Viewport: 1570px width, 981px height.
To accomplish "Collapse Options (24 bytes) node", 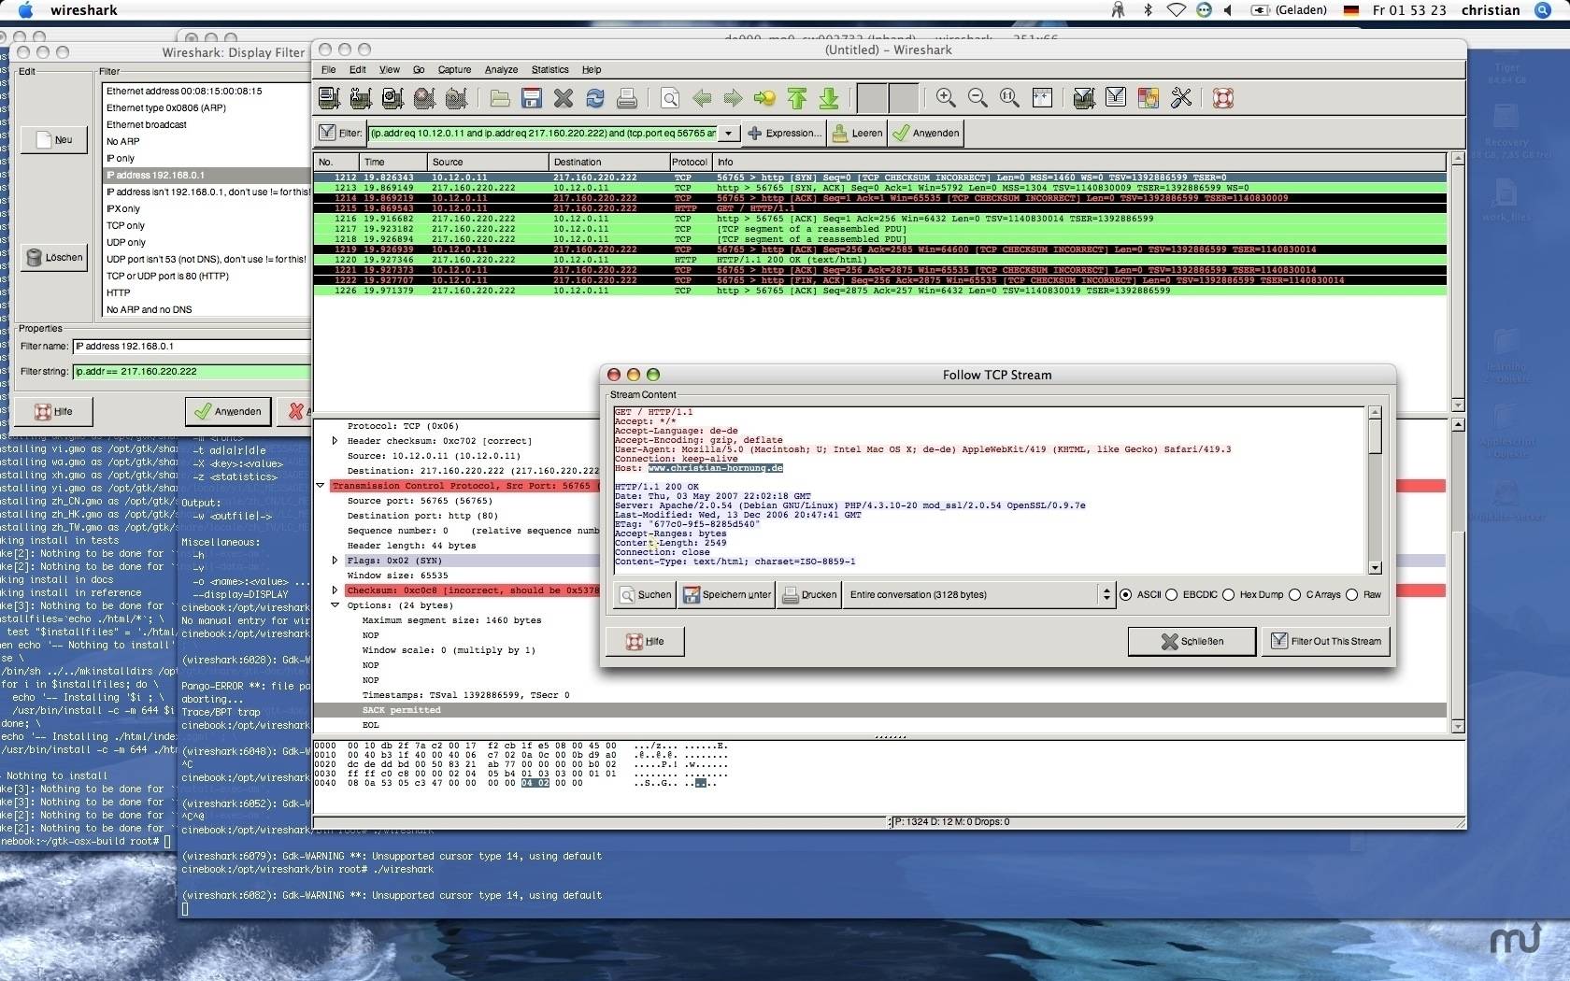I will point(335,605).
